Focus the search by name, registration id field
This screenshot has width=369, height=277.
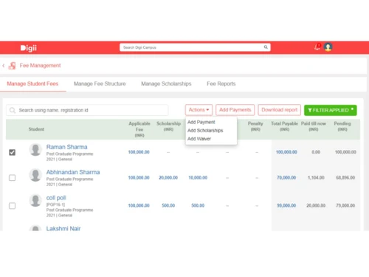(x=87, y=110)
